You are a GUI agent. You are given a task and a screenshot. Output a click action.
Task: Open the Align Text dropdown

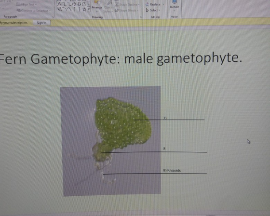click(27, 4)
